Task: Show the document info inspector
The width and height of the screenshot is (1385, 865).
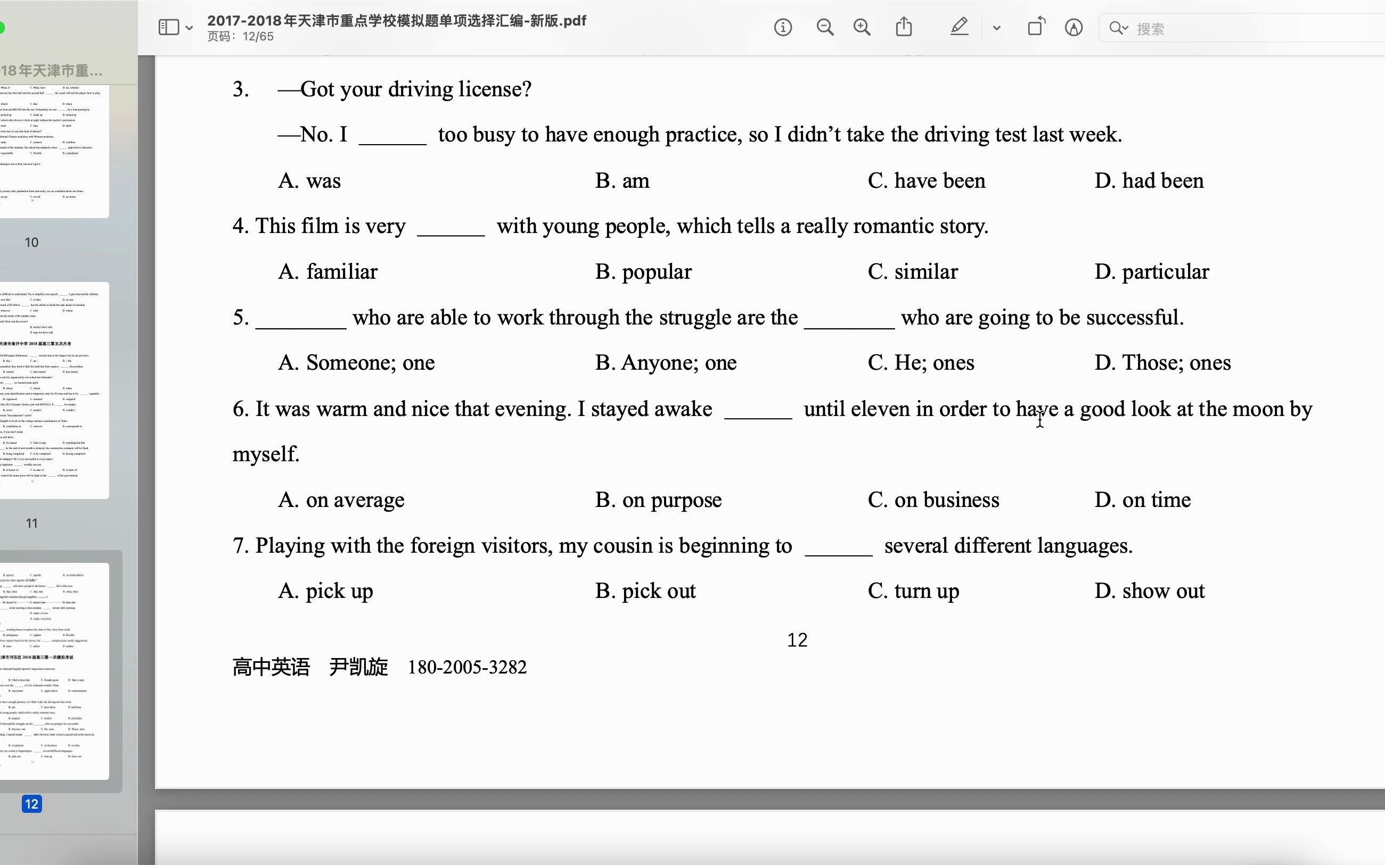Action: click(783, 28)
